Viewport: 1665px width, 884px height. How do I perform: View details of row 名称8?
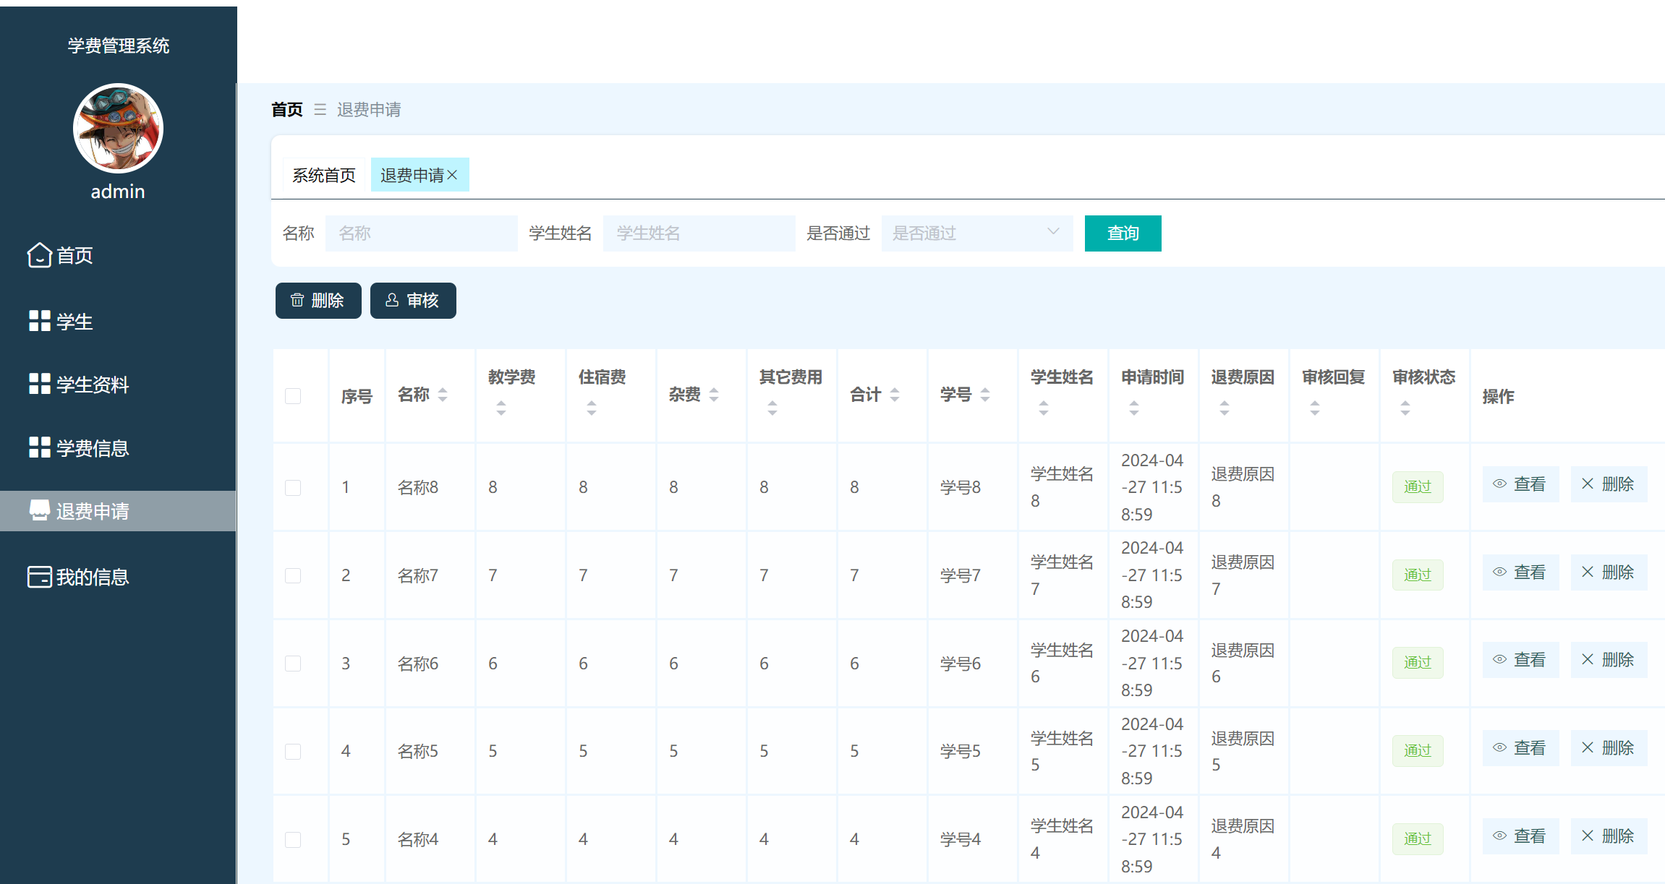pyautogui.click(x=1520, y=484)
